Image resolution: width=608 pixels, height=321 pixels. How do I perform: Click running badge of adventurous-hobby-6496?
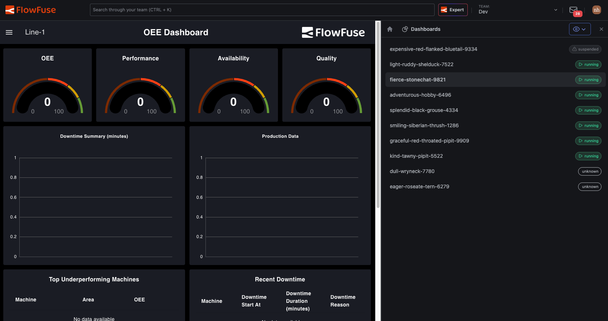pyautogui.click(x=588, y=95)
